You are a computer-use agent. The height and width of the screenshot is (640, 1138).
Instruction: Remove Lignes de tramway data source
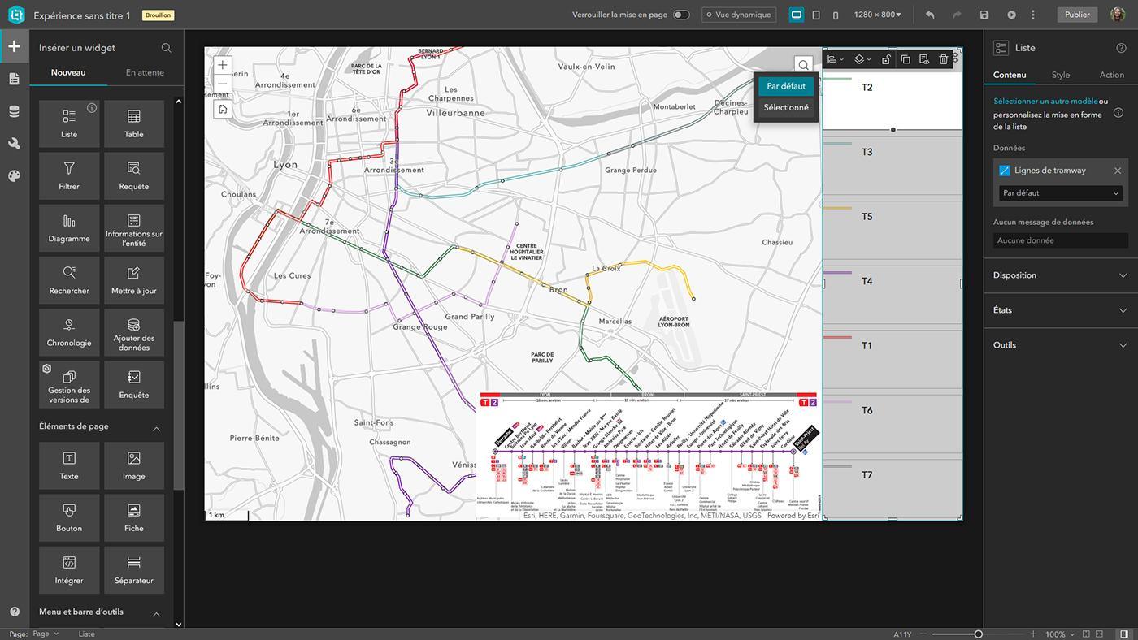1118,171
